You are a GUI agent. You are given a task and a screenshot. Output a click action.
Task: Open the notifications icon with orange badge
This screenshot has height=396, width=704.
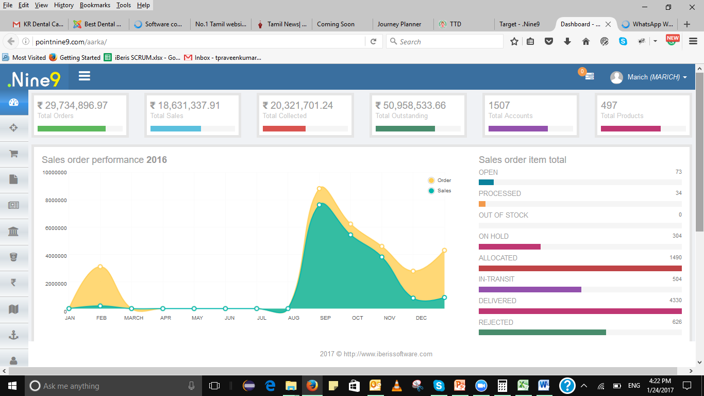(x=589, y=76)
